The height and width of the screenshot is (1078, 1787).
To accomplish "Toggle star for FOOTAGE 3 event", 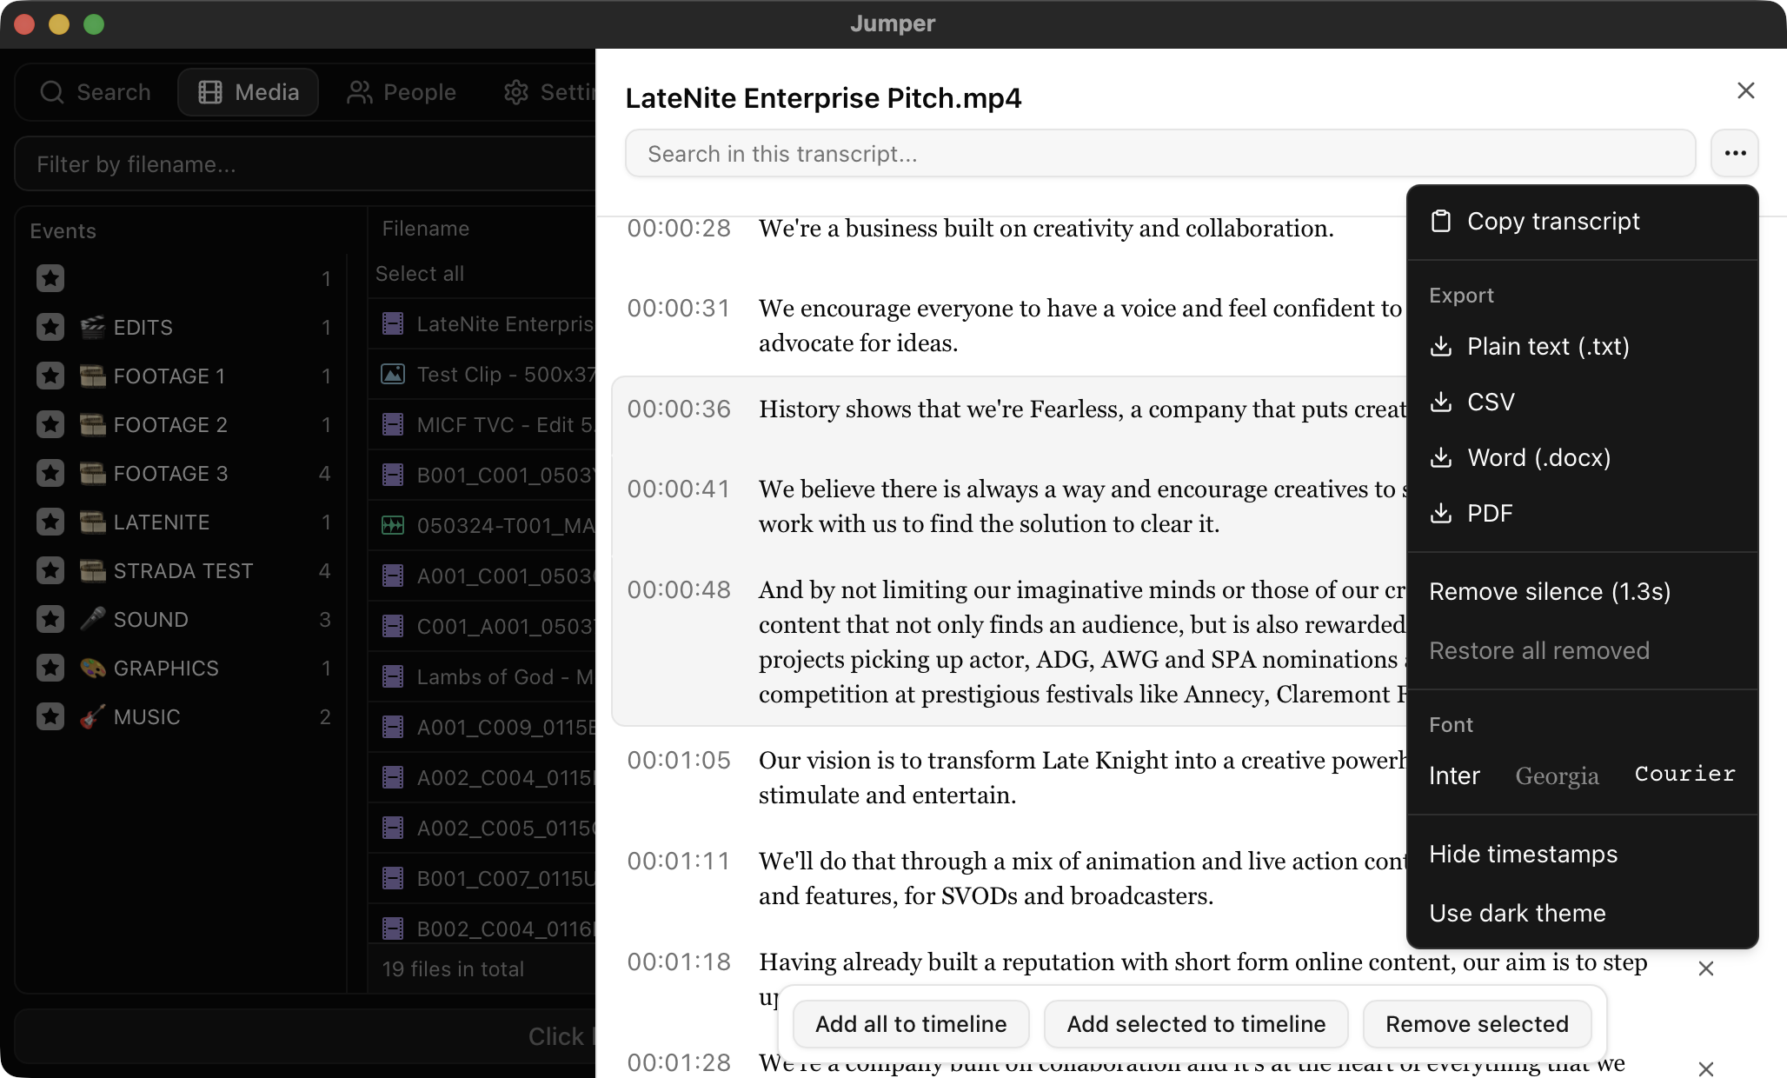I will click(50, 473).
